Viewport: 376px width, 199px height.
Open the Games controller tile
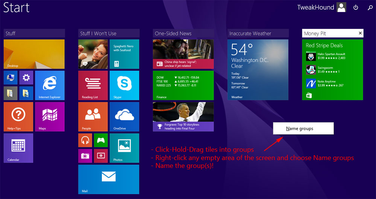[101, 140]
